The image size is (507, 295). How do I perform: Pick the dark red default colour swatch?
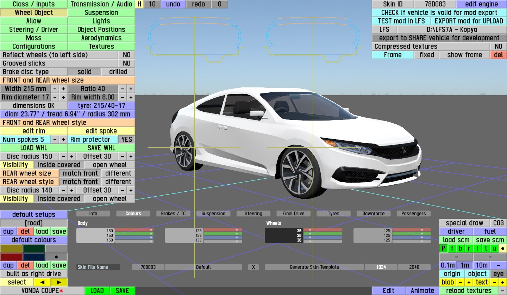pos(11,257)
